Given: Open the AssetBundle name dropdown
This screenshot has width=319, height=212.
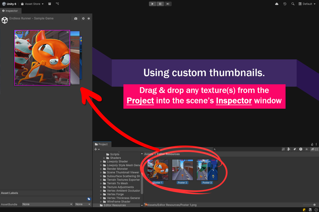Looking at the screenshot, I should pyautogui.click(x=47, y=204).
